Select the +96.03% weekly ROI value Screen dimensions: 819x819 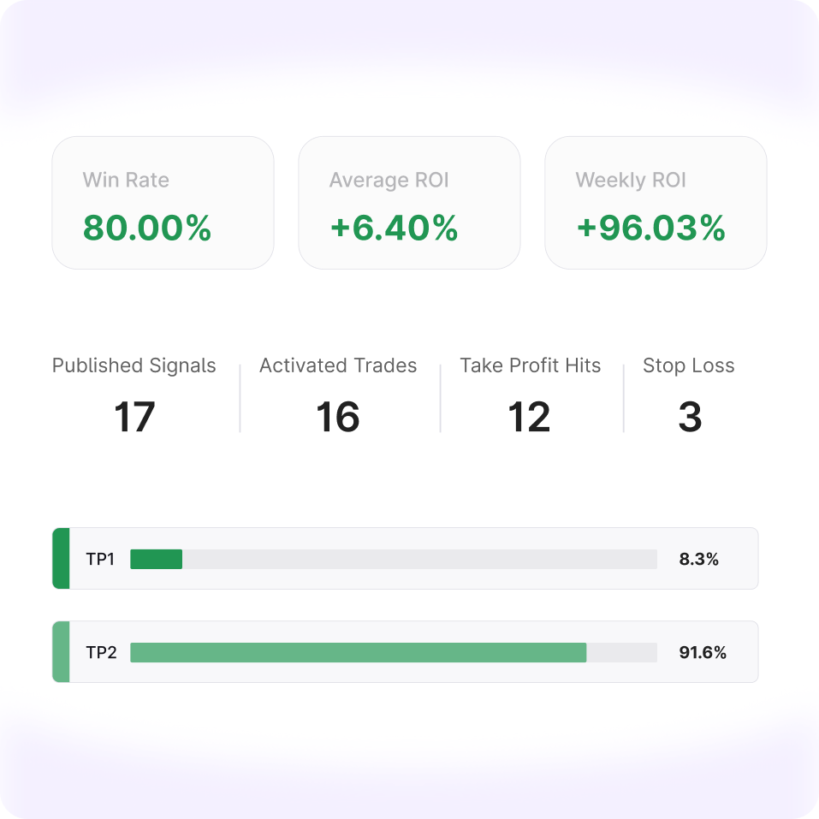click(650, 228)
